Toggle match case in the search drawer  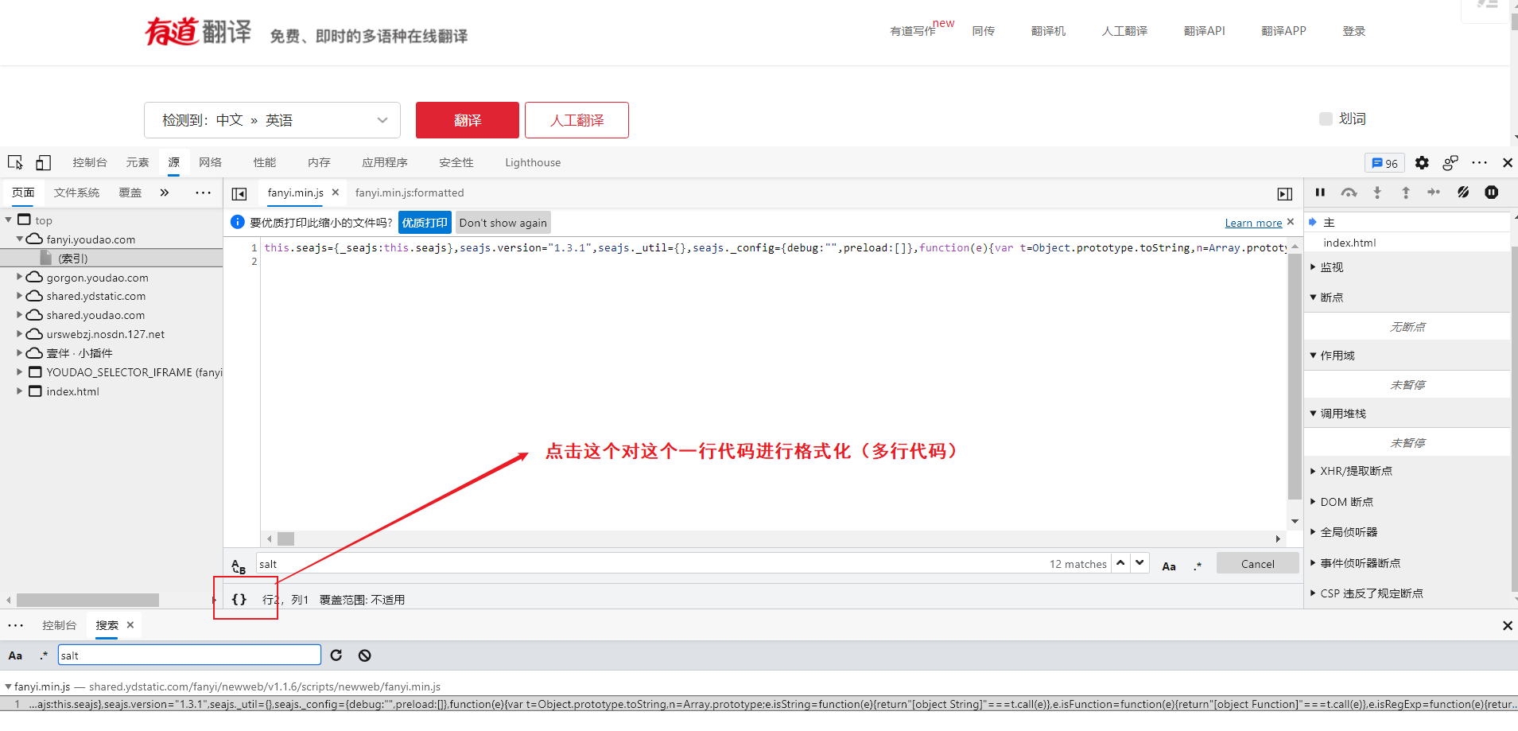point(15,655)
